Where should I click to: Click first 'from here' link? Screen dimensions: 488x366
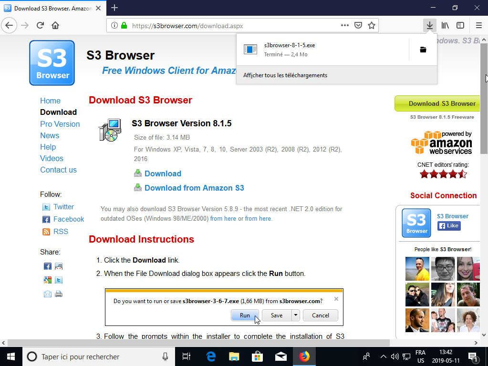(x=223, y=219)
